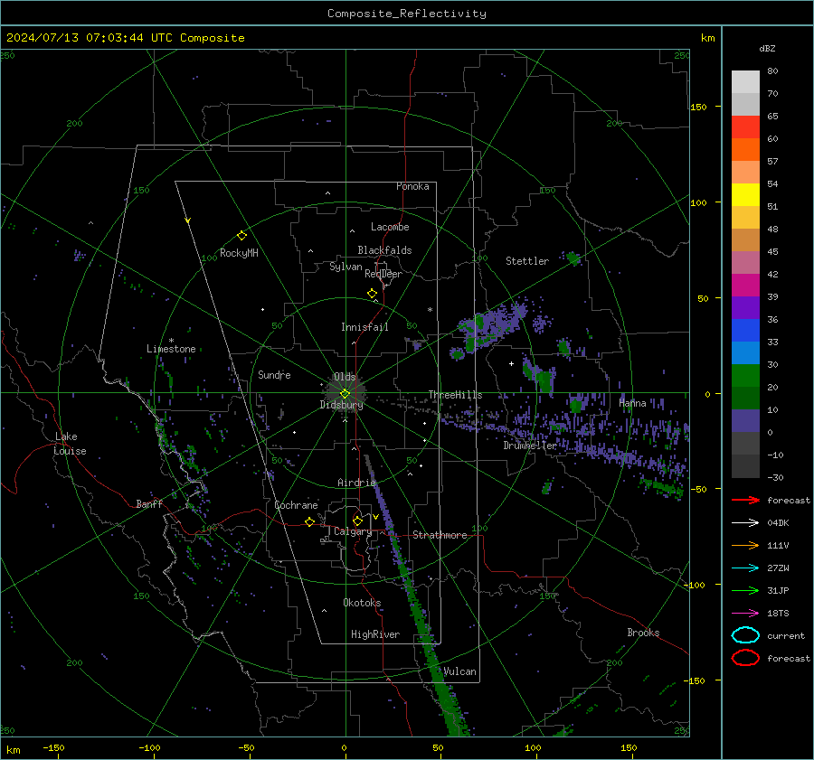
Task: Select the 0 dBZ purple color swatch
Action: [x=745, y=420]
